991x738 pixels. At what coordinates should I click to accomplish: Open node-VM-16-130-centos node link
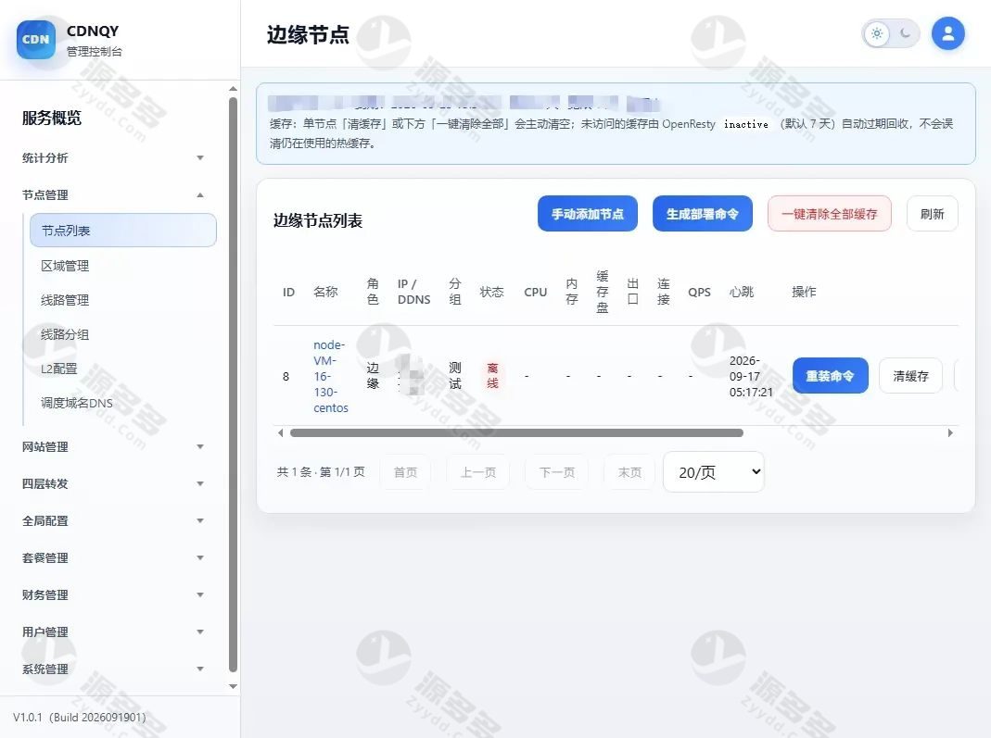coord(330,376)
